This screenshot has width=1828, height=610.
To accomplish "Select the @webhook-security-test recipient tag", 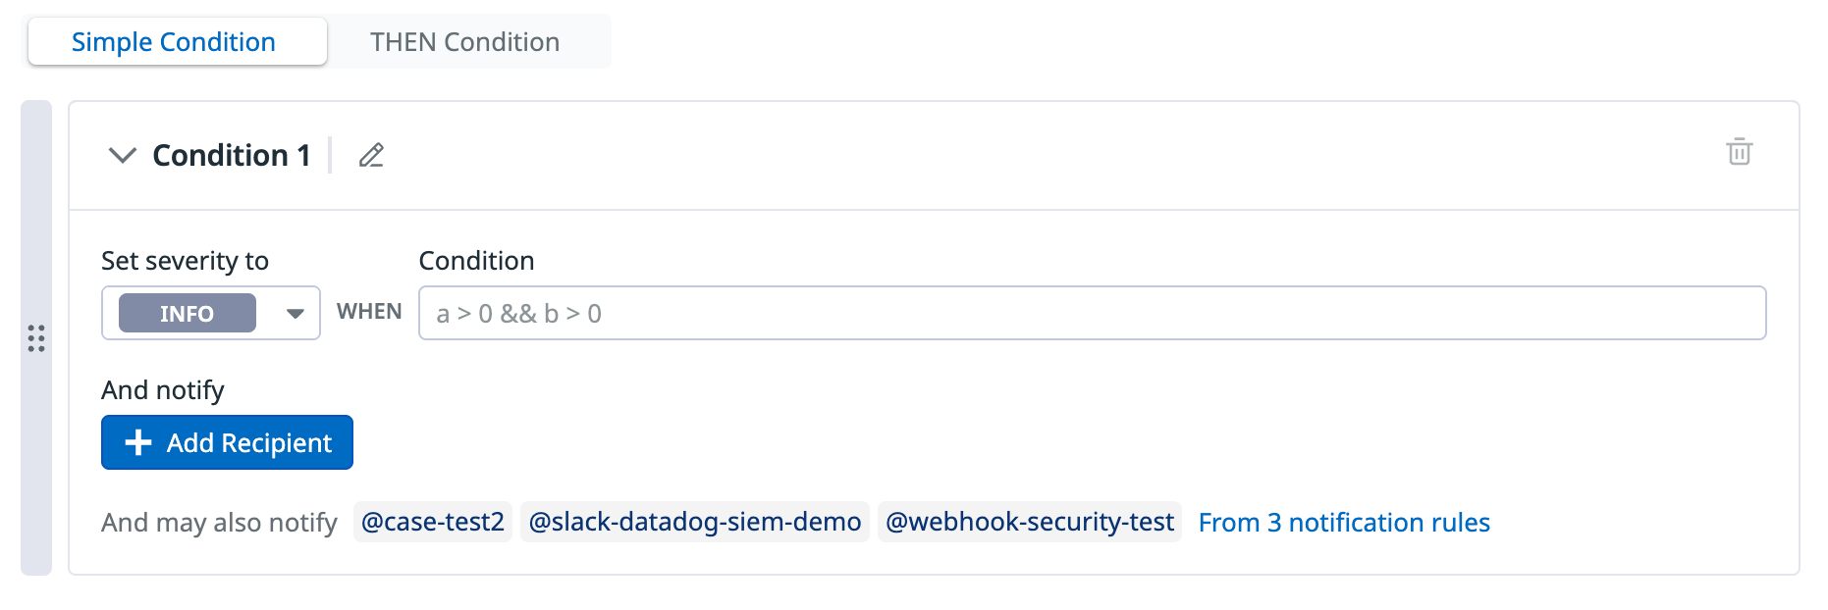I will (x=1030, y=522).
